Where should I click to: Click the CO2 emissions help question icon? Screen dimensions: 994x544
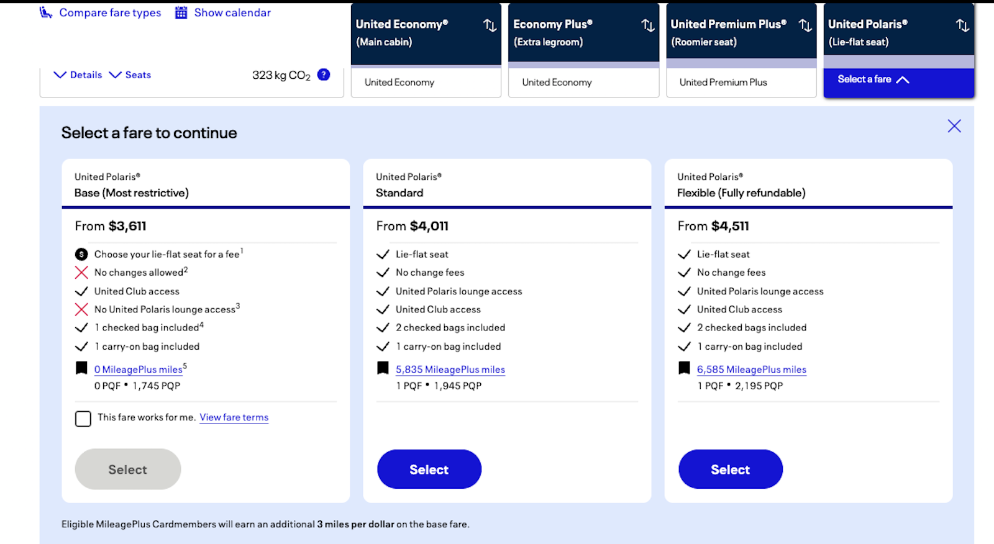point(324,75)
